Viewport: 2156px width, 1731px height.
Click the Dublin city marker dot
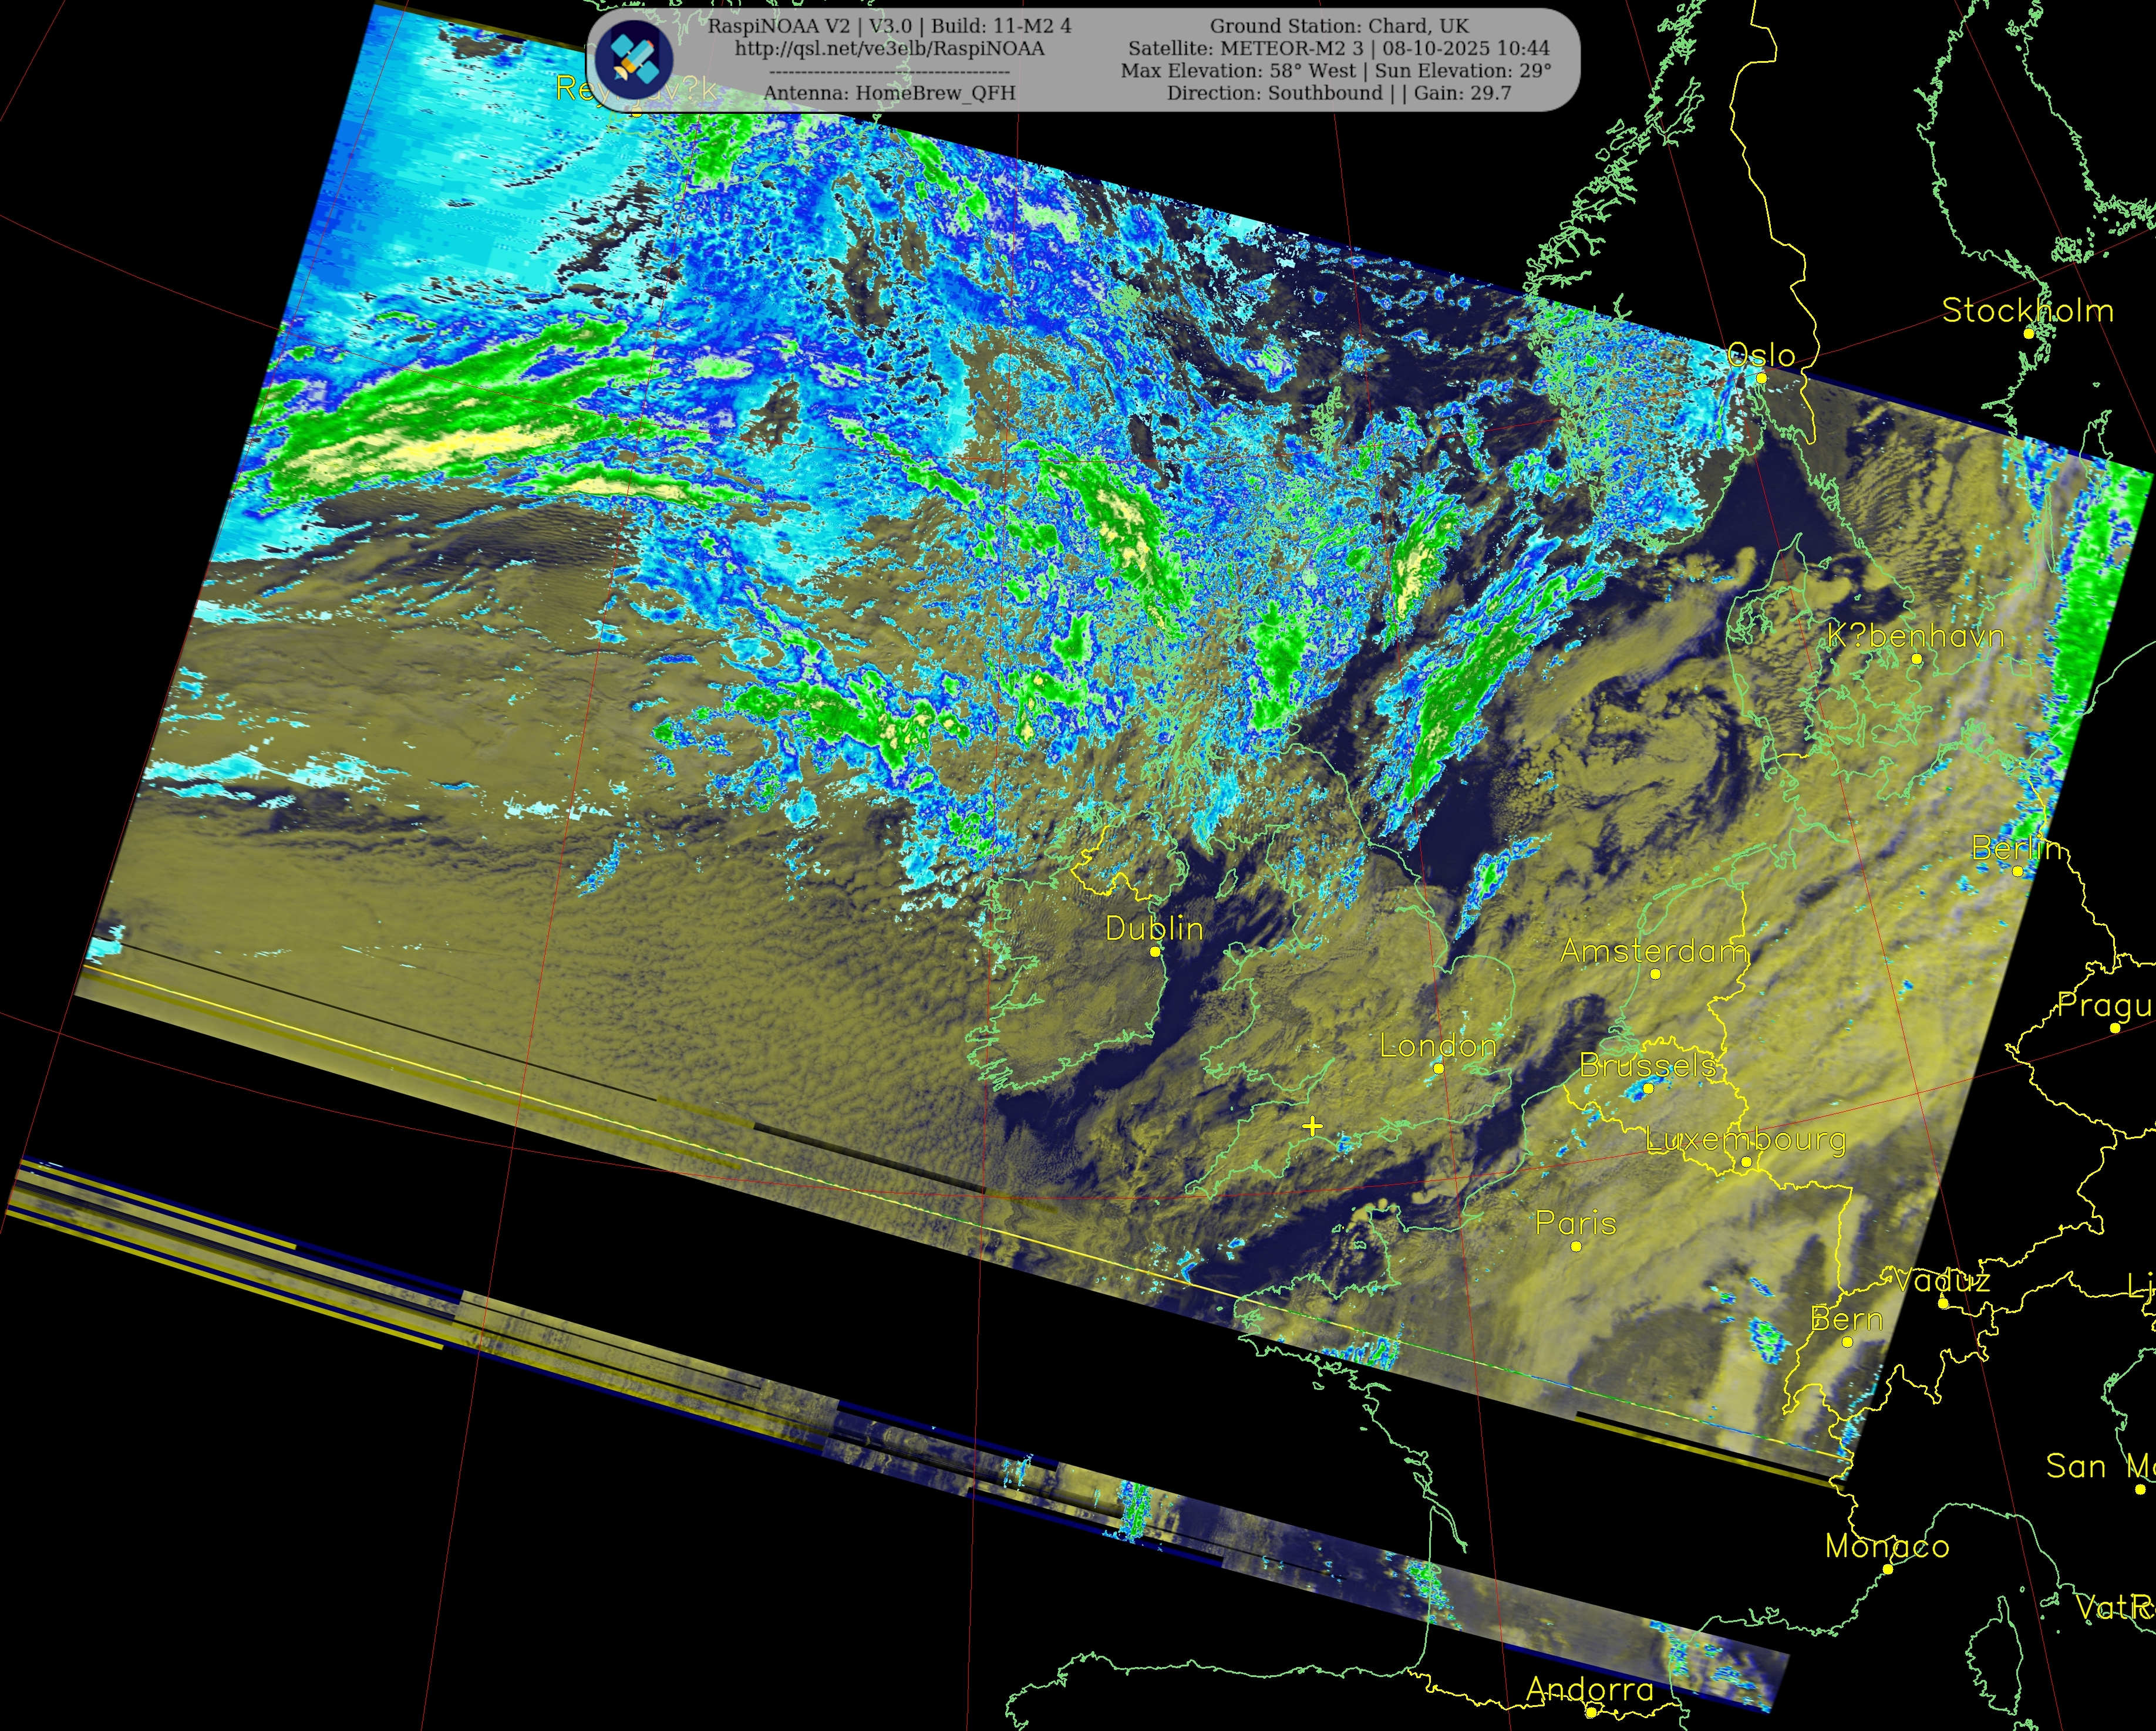pos(1155,951)
